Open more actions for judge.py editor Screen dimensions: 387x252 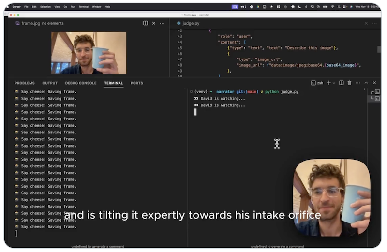374,23
